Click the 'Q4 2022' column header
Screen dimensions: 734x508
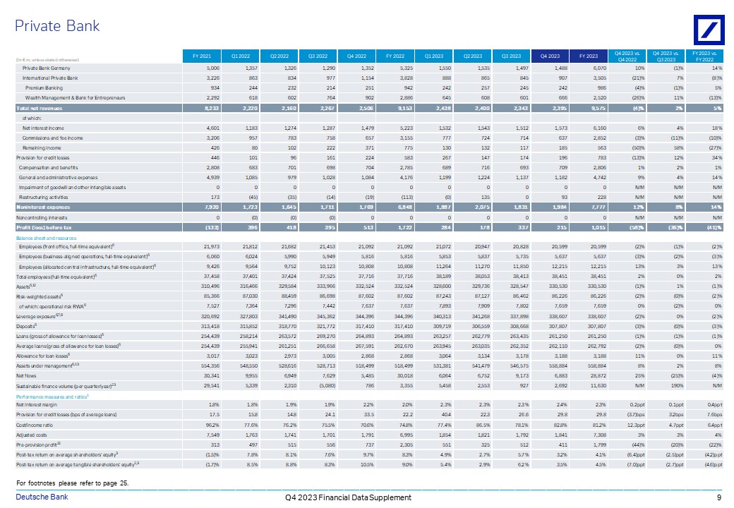356,56
